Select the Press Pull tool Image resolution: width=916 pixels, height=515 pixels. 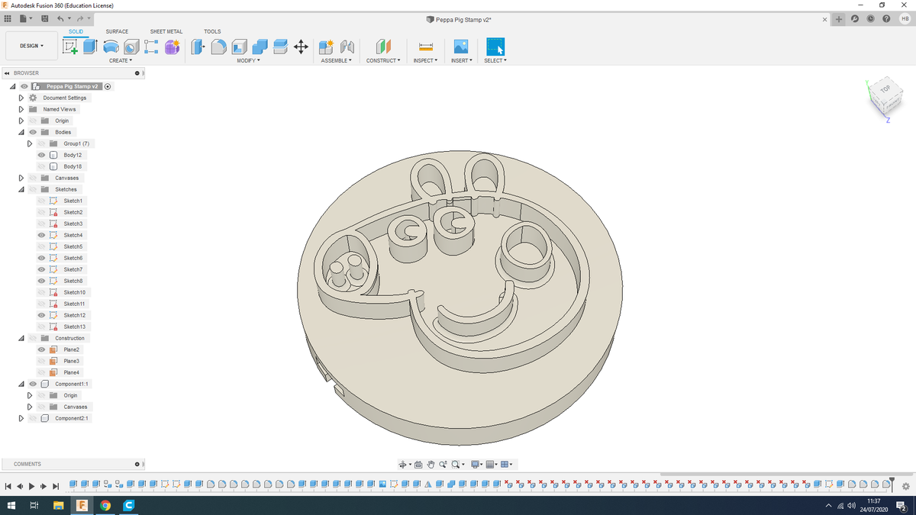pyautogui.click(x=198, y=47)
